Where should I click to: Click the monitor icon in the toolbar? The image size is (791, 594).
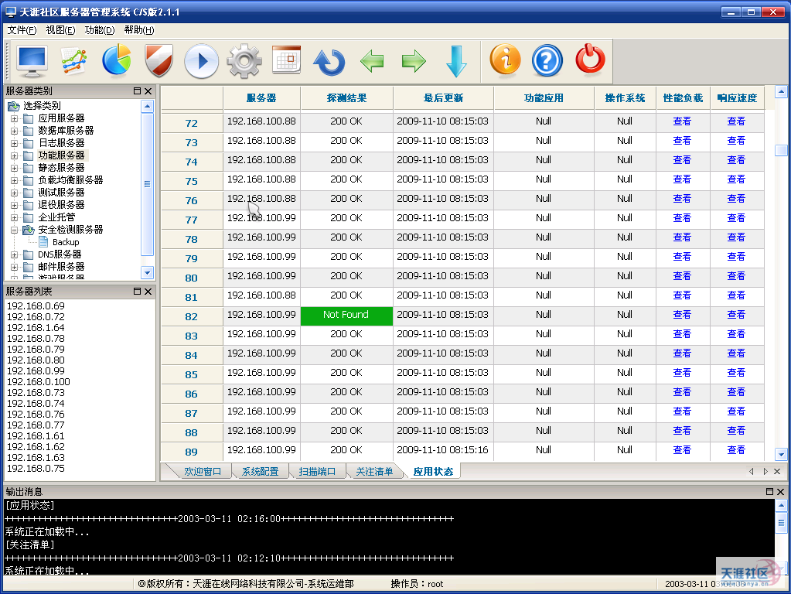32,61
